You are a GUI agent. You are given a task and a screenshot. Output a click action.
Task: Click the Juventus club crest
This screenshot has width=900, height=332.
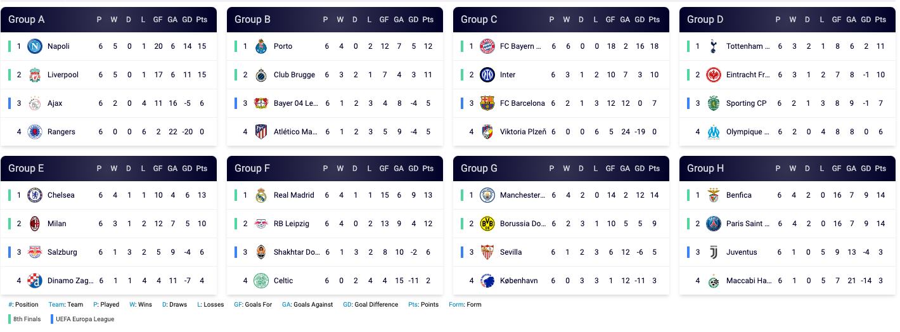pyautogui.click(x=714, y=252)
